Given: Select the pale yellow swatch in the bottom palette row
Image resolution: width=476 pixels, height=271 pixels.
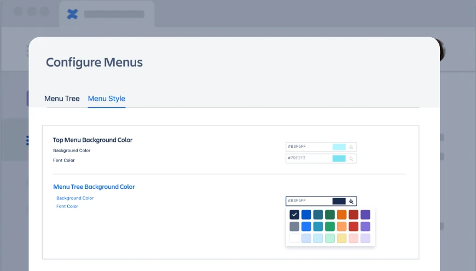Looking at the screenshot, I should coord(342,238).
